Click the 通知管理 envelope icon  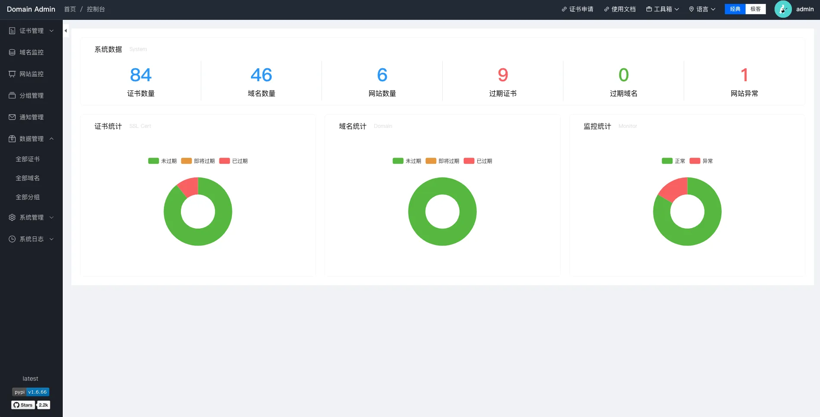[x=12, y=117]
